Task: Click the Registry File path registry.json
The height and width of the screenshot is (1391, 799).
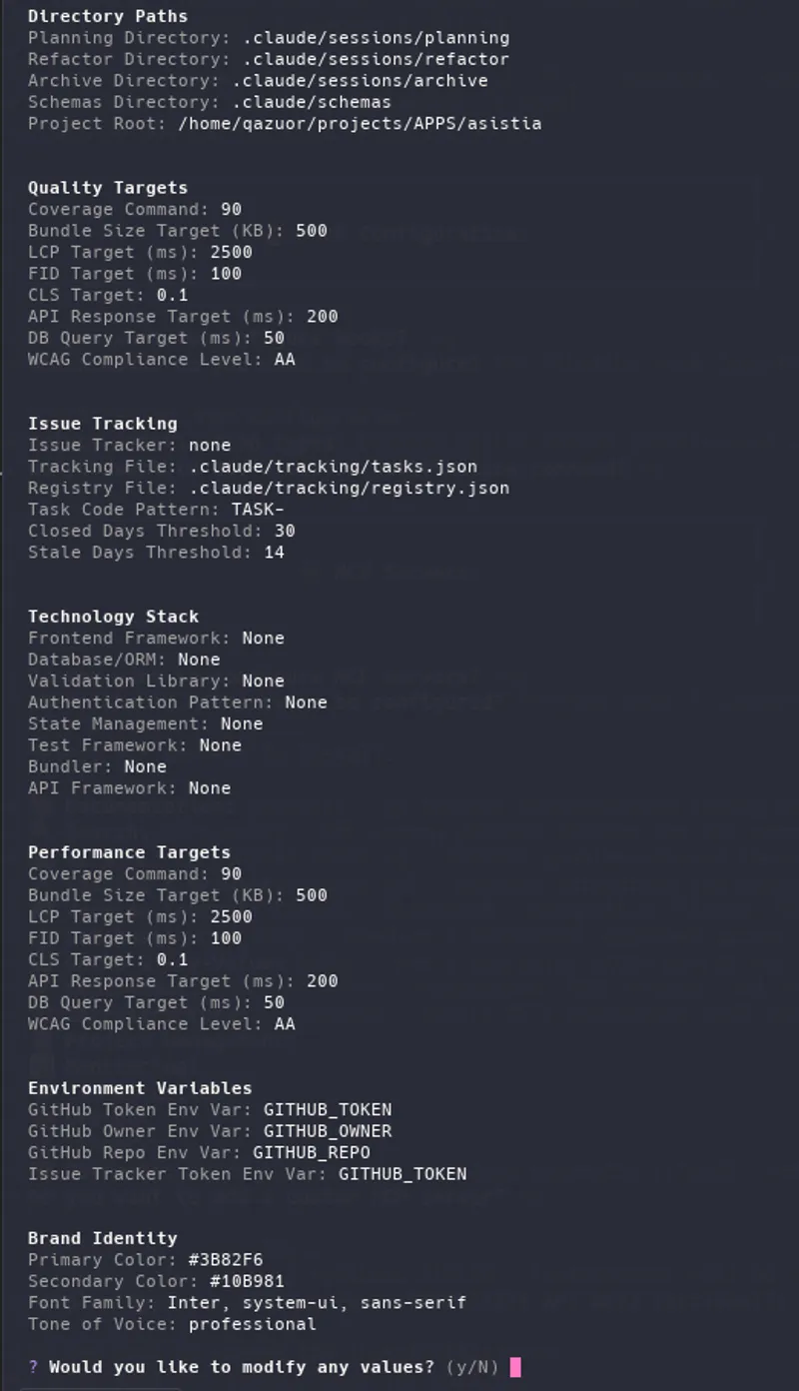Action: point(349,489)
